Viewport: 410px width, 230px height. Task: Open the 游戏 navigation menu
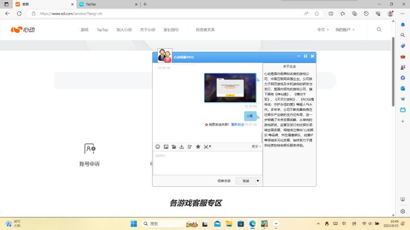(84, 30)
